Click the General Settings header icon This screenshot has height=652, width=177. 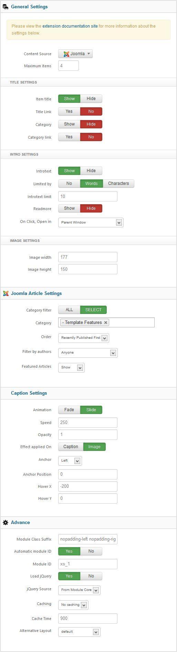[x=6, y=7]
